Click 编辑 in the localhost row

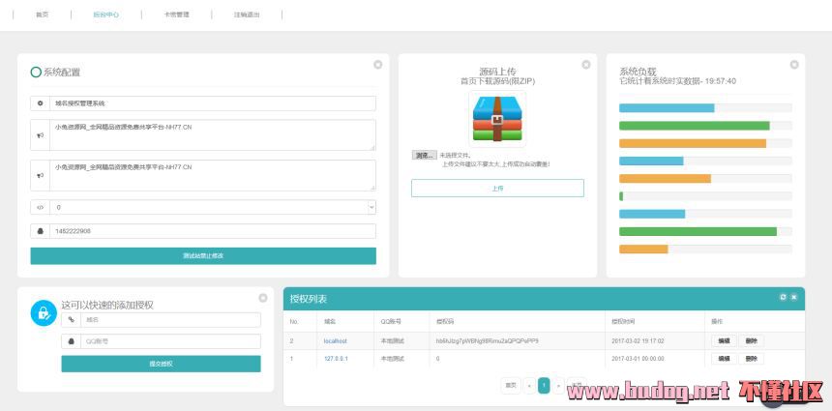724,341
